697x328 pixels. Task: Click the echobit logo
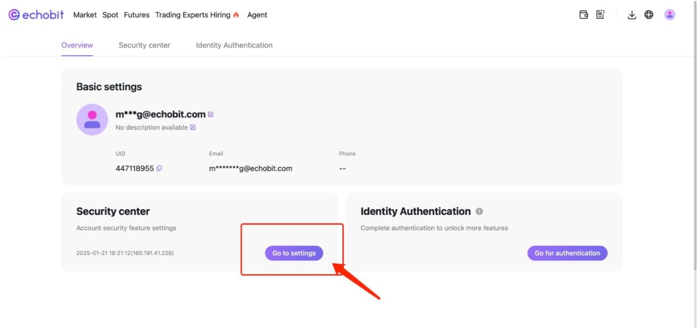point(36,15)
